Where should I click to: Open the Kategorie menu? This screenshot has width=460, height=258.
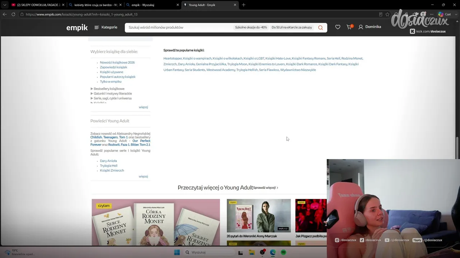[106, 27]
